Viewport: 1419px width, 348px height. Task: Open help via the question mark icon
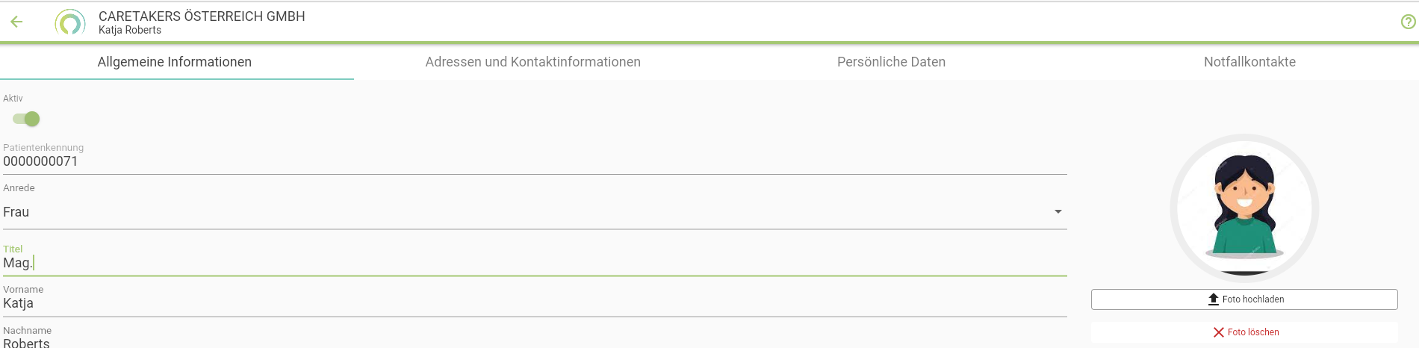point(1408,22)
